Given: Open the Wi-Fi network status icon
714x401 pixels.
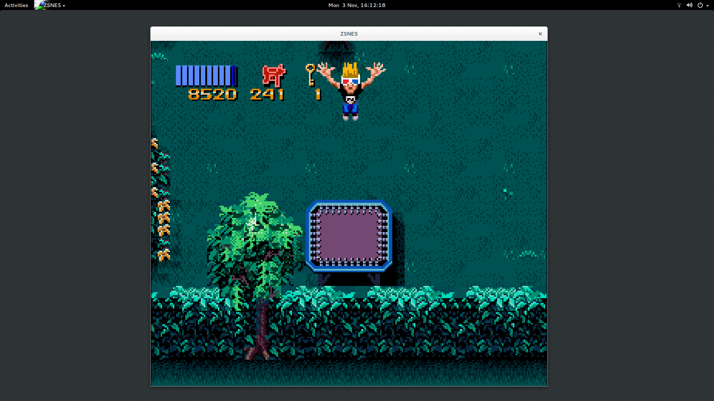Looking at the screenshot, I should [679, 5].
